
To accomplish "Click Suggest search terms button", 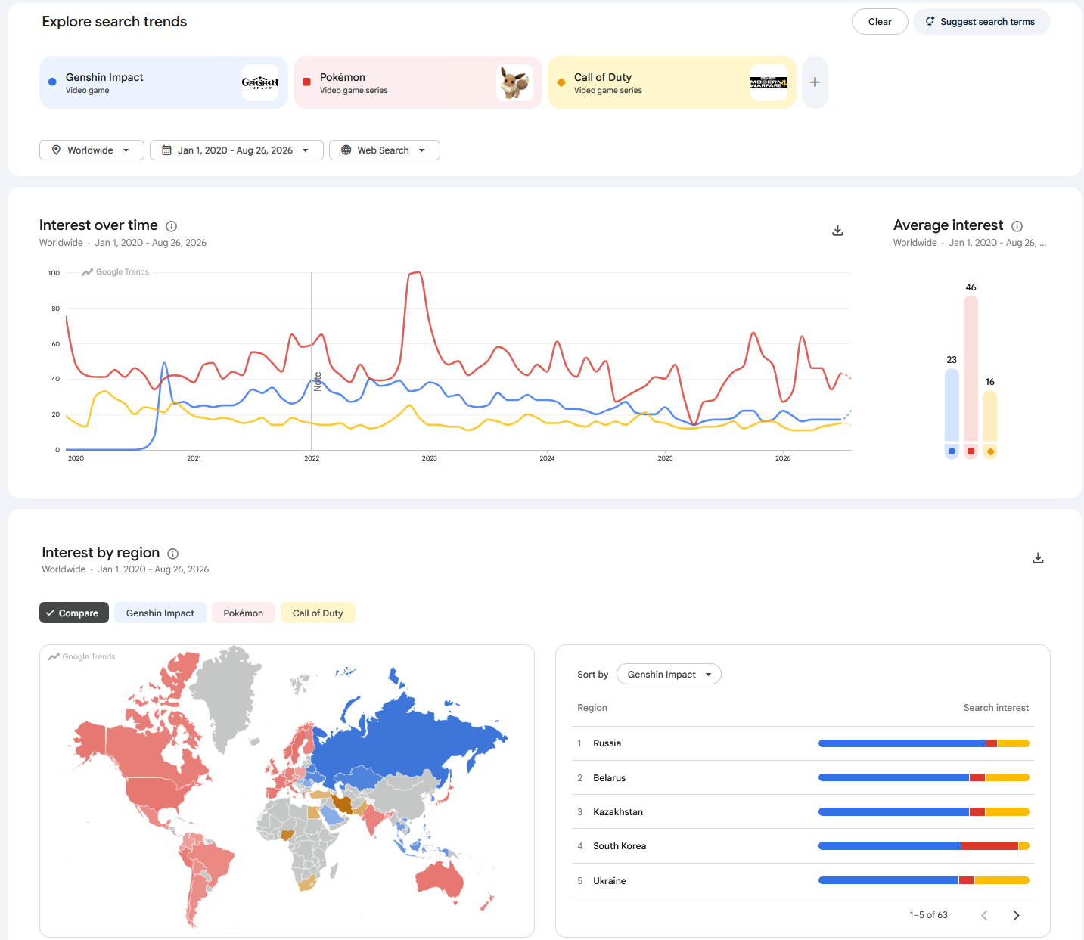I will (981, 22).
